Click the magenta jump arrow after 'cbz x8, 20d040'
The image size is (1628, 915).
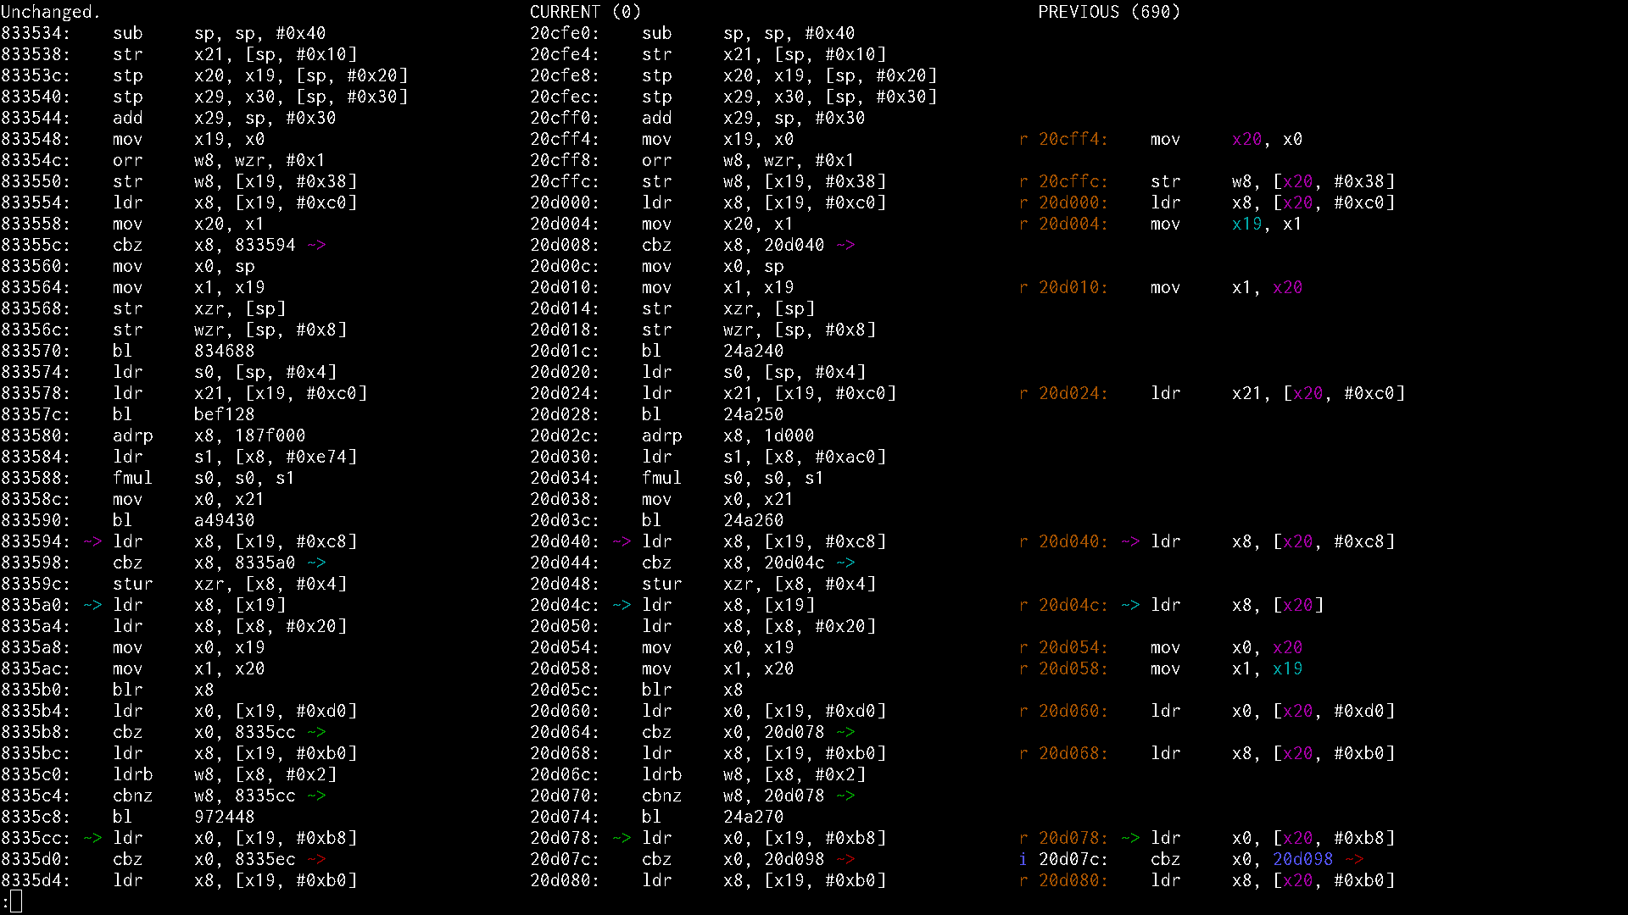845,245
